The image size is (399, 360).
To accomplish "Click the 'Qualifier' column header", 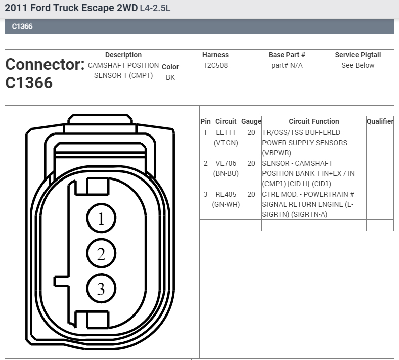I will tap(380, 122).
